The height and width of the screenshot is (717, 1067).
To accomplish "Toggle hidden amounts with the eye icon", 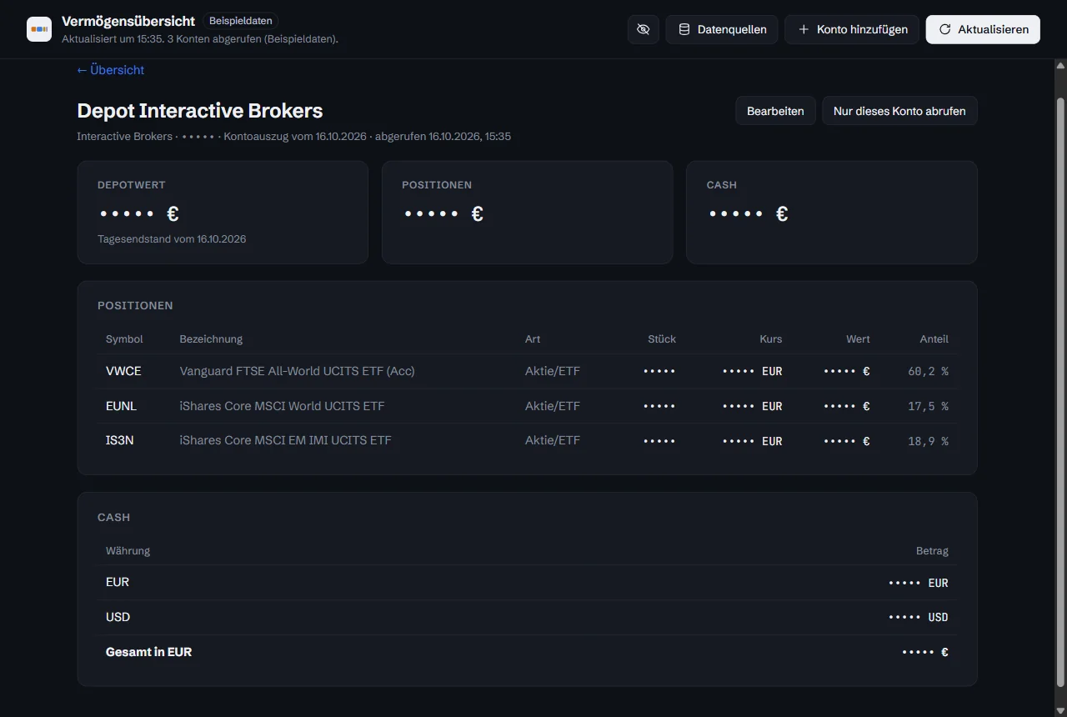I will pos(643,29).
